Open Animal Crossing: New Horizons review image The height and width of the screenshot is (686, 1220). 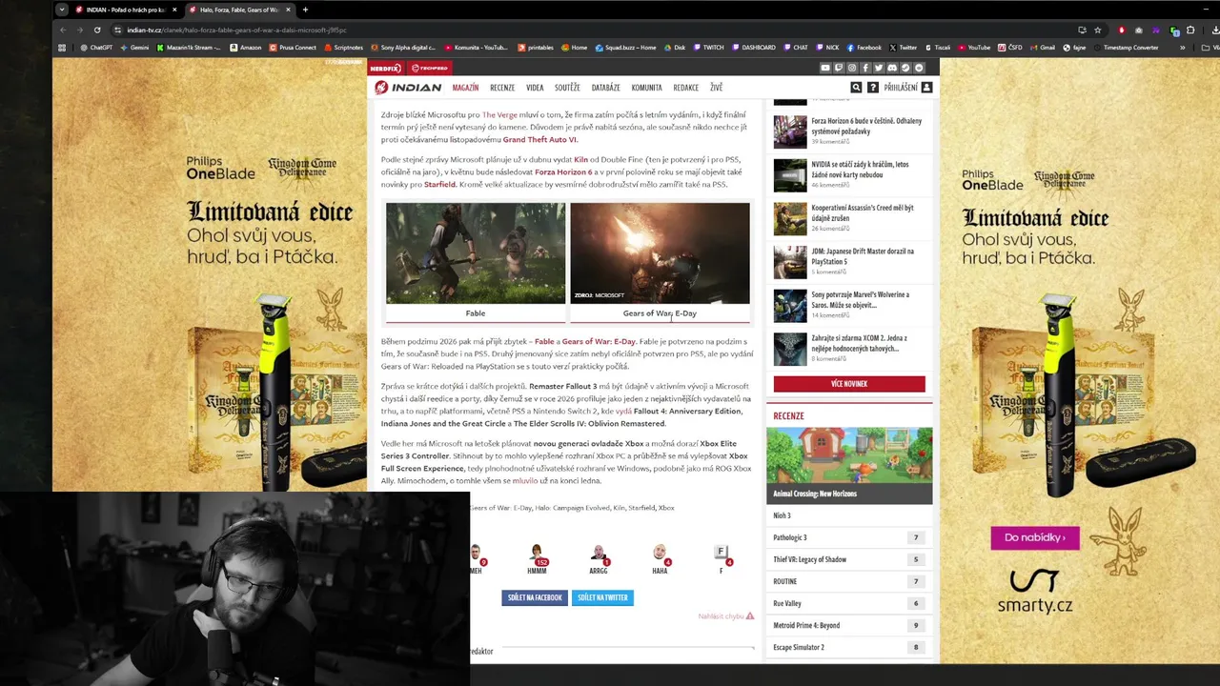click(x=849, y=456)
